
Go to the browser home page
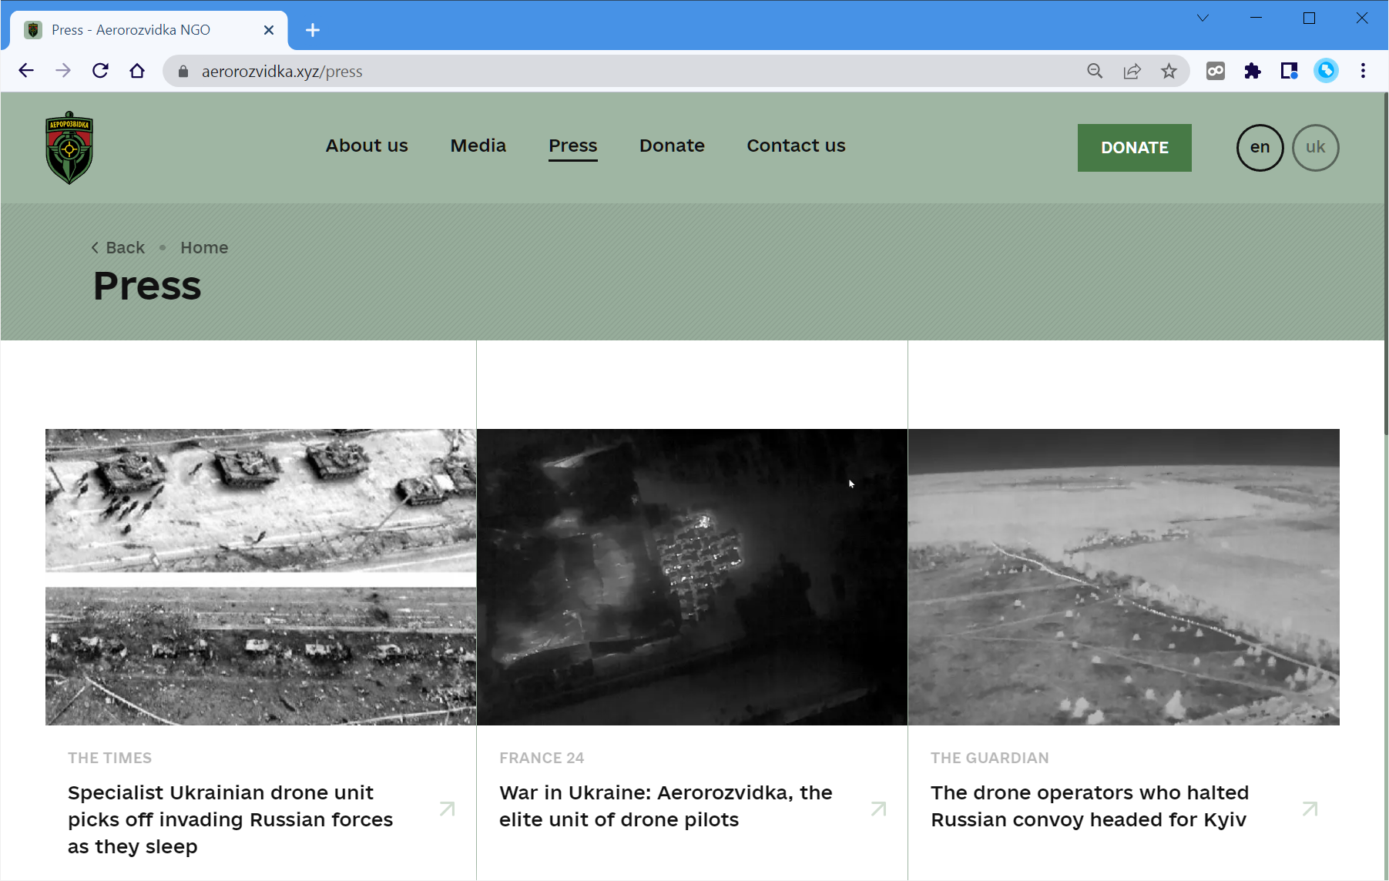137,71
